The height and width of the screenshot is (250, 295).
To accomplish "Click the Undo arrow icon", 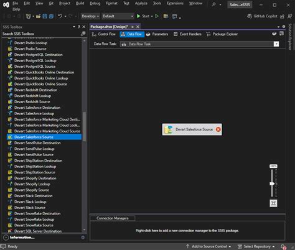I will pyautogui.click(x=60, y=16).
